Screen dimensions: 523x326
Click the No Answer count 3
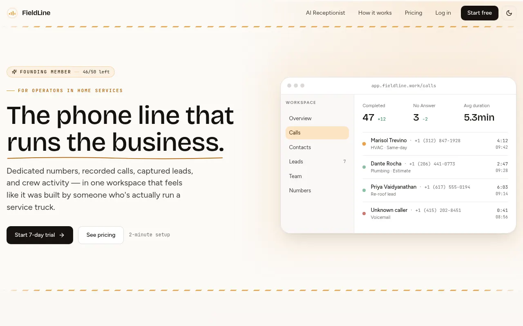(x=416, y=117)
